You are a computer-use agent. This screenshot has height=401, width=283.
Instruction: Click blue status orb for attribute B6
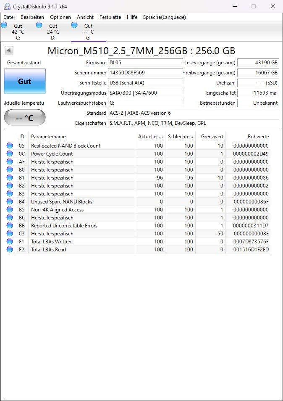pyautogui.click(x=10, y=218)
